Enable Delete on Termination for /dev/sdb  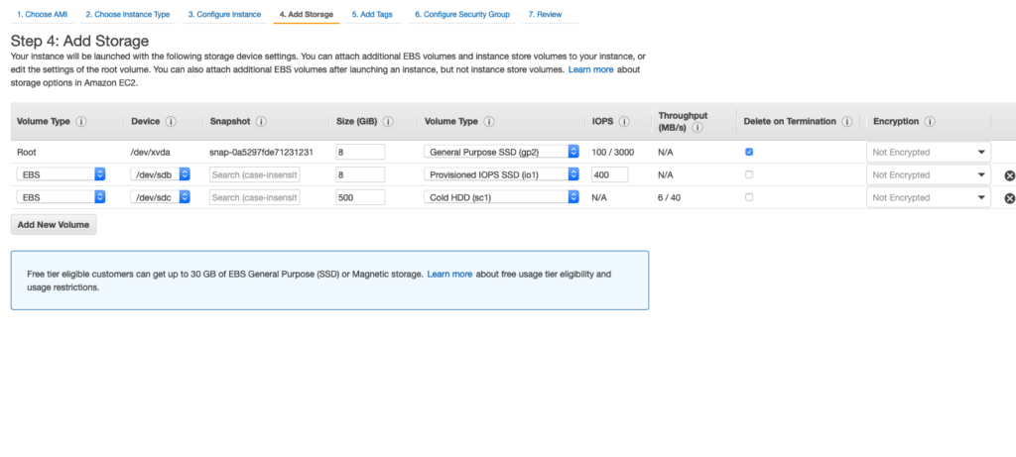pos(749,174)
